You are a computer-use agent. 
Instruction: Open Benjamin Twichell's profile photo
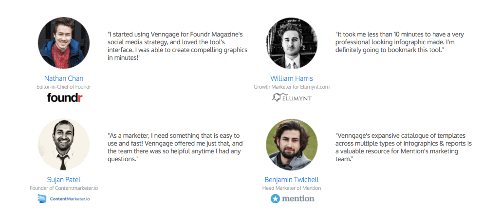click(291, 145)
